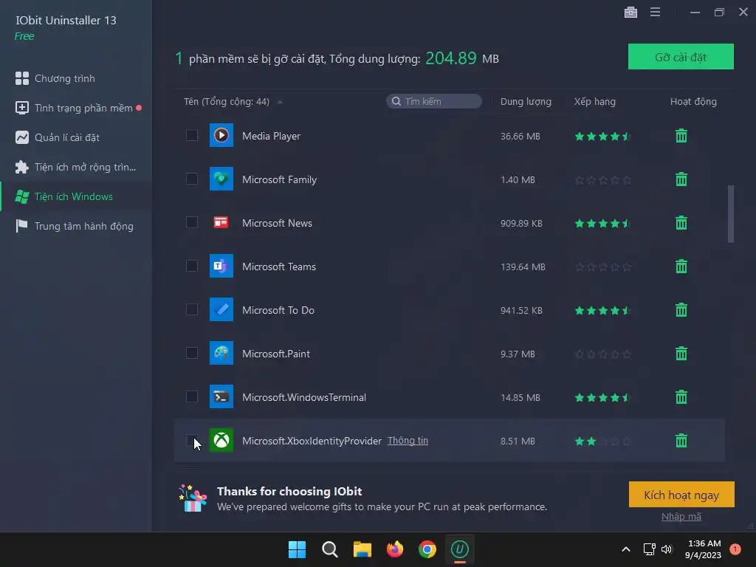Screen dimensions: 756x567
Task: Click the Windows Terminal app icon
Action: tap(221, 396)
